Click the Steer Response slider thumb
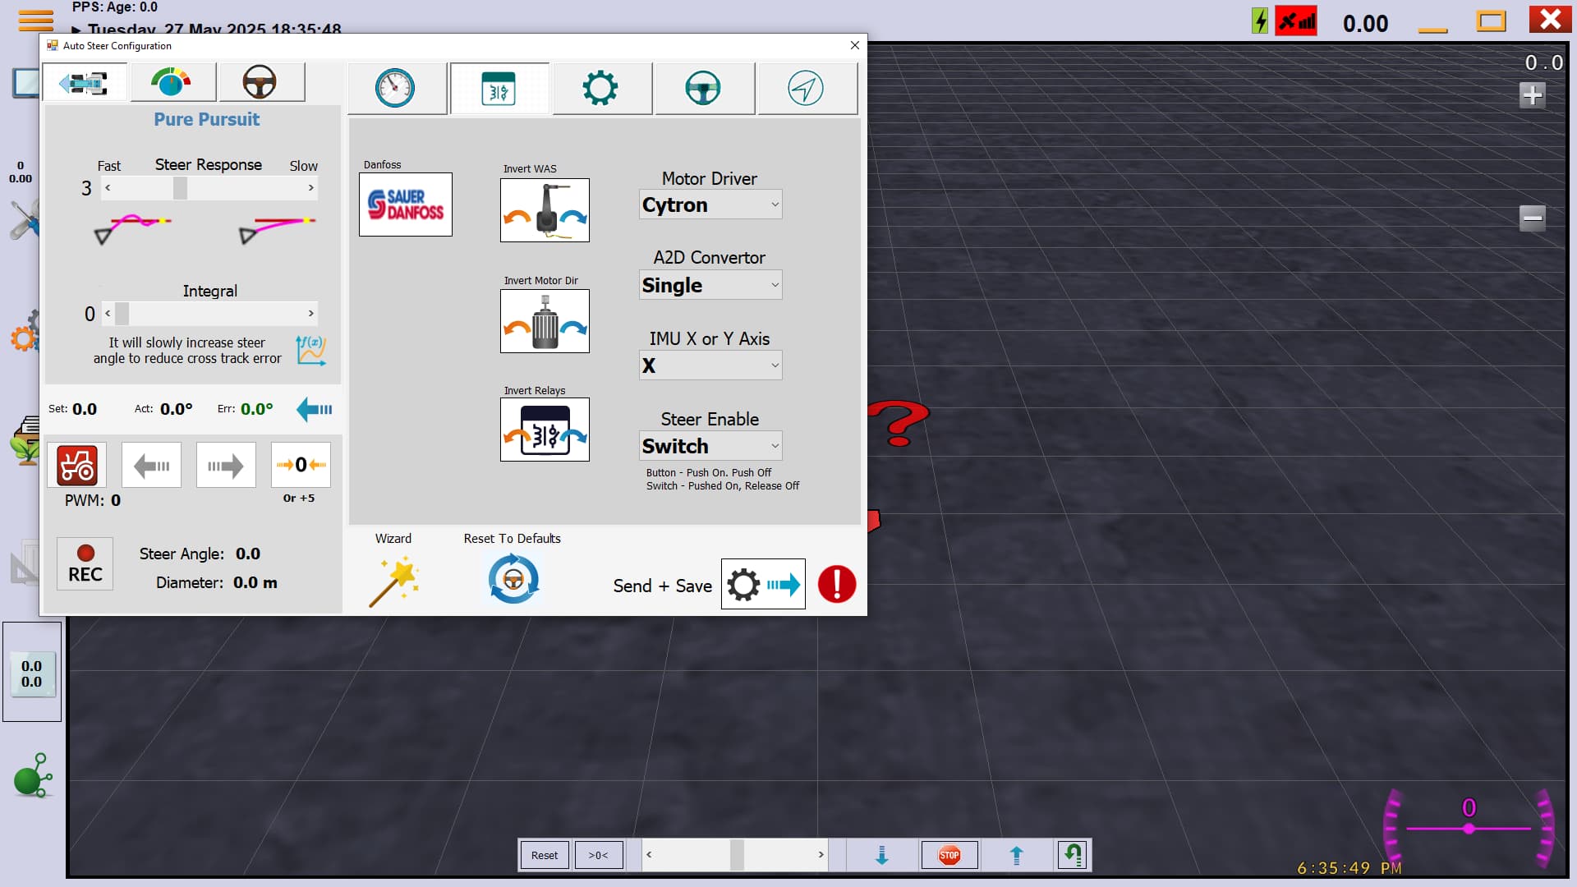 click(180, 188)
